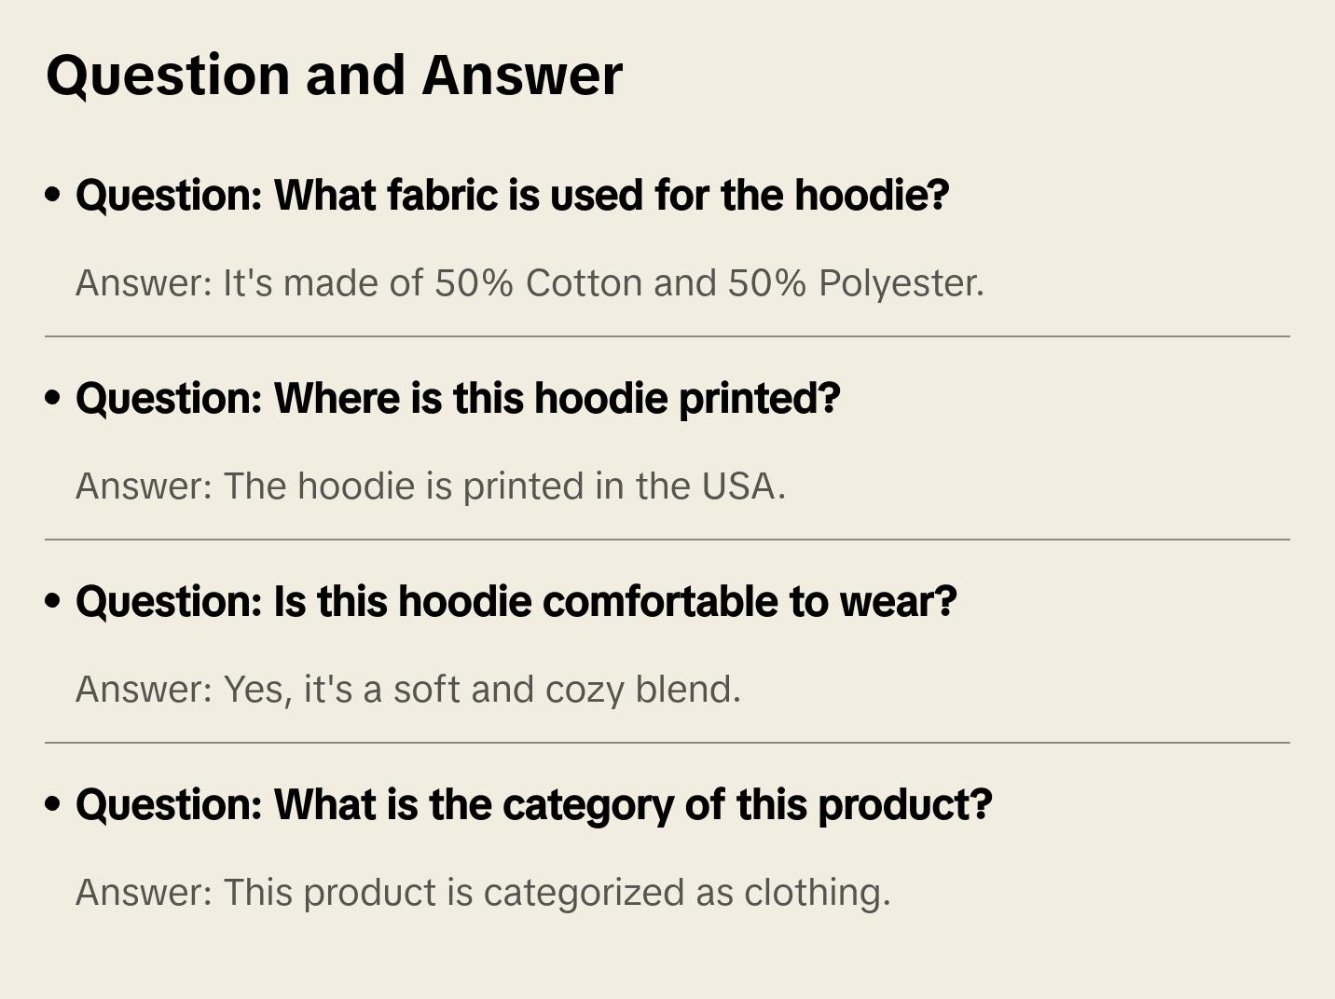Click the word "clothing" in the last answer
Screen dimensions: 1335x999
(x=815, y=893)
